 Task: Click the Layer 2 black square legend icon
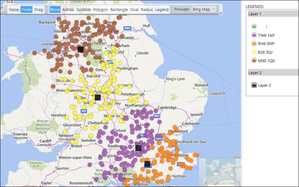point(254,85)
